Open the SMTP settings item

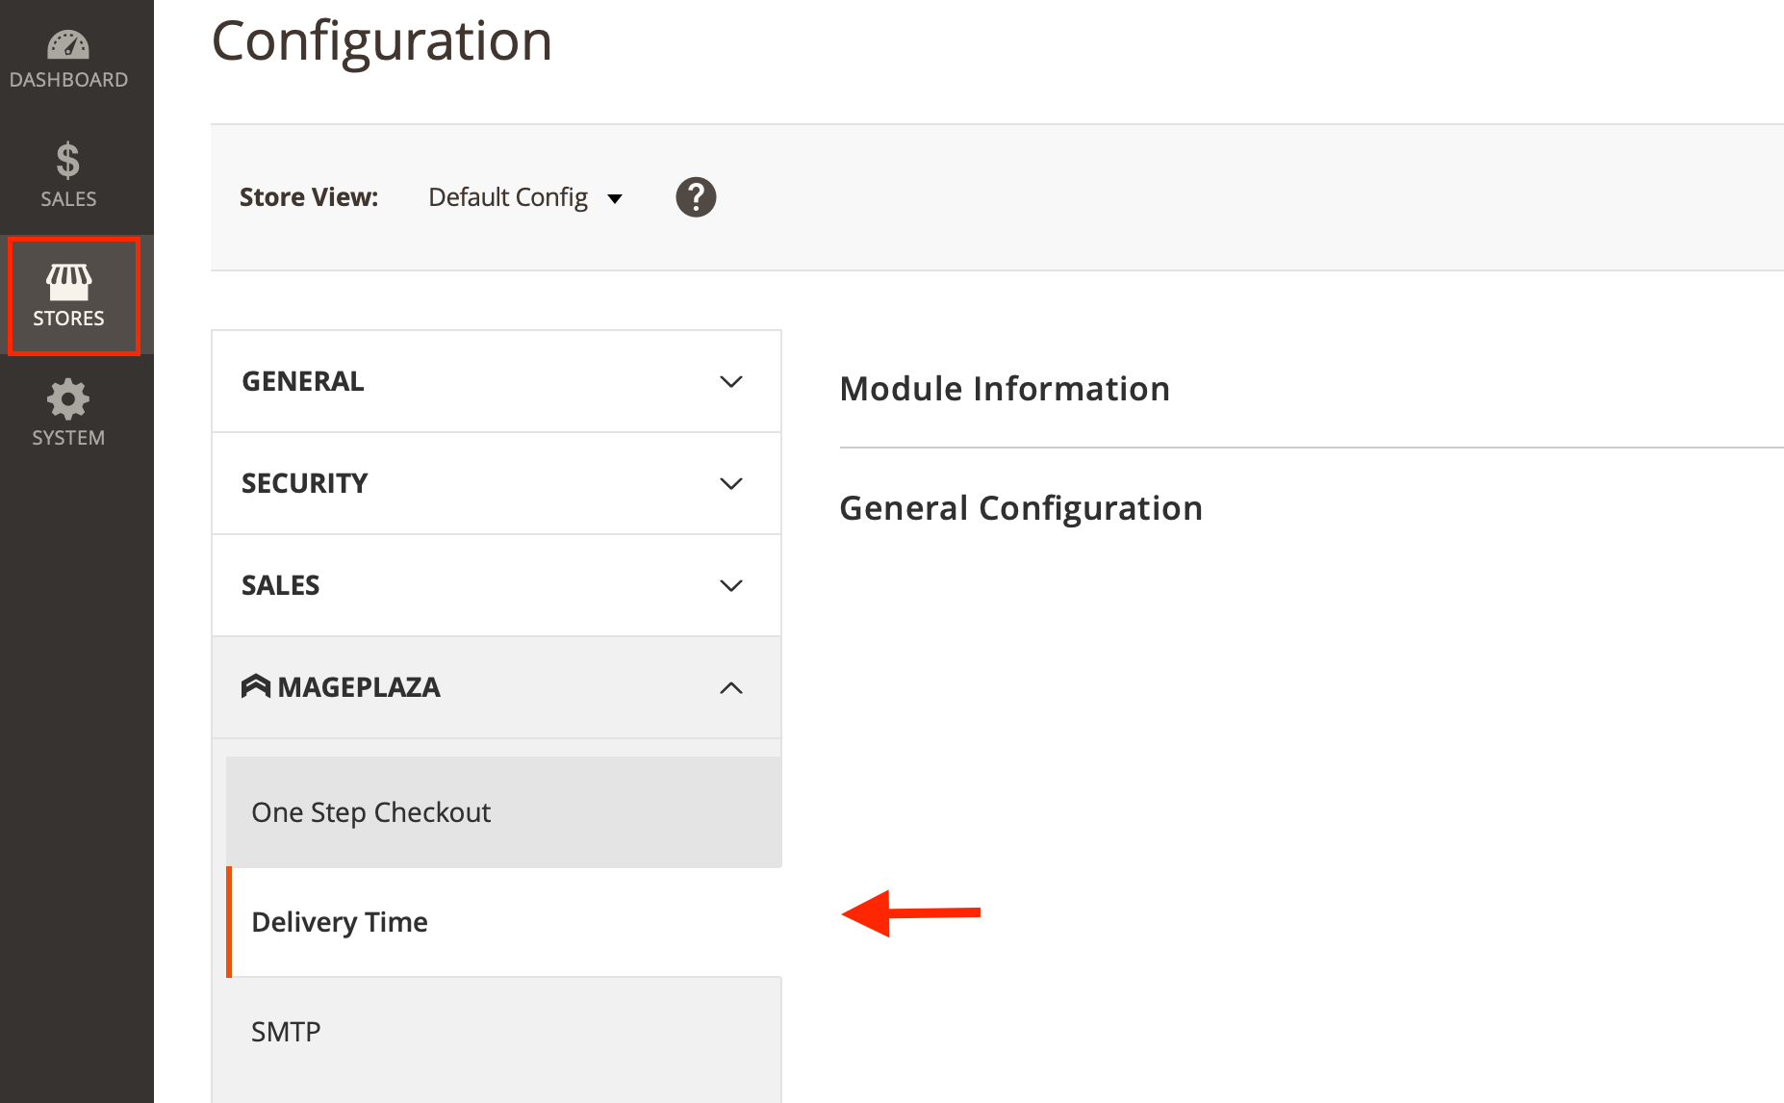click(286, 1032)
